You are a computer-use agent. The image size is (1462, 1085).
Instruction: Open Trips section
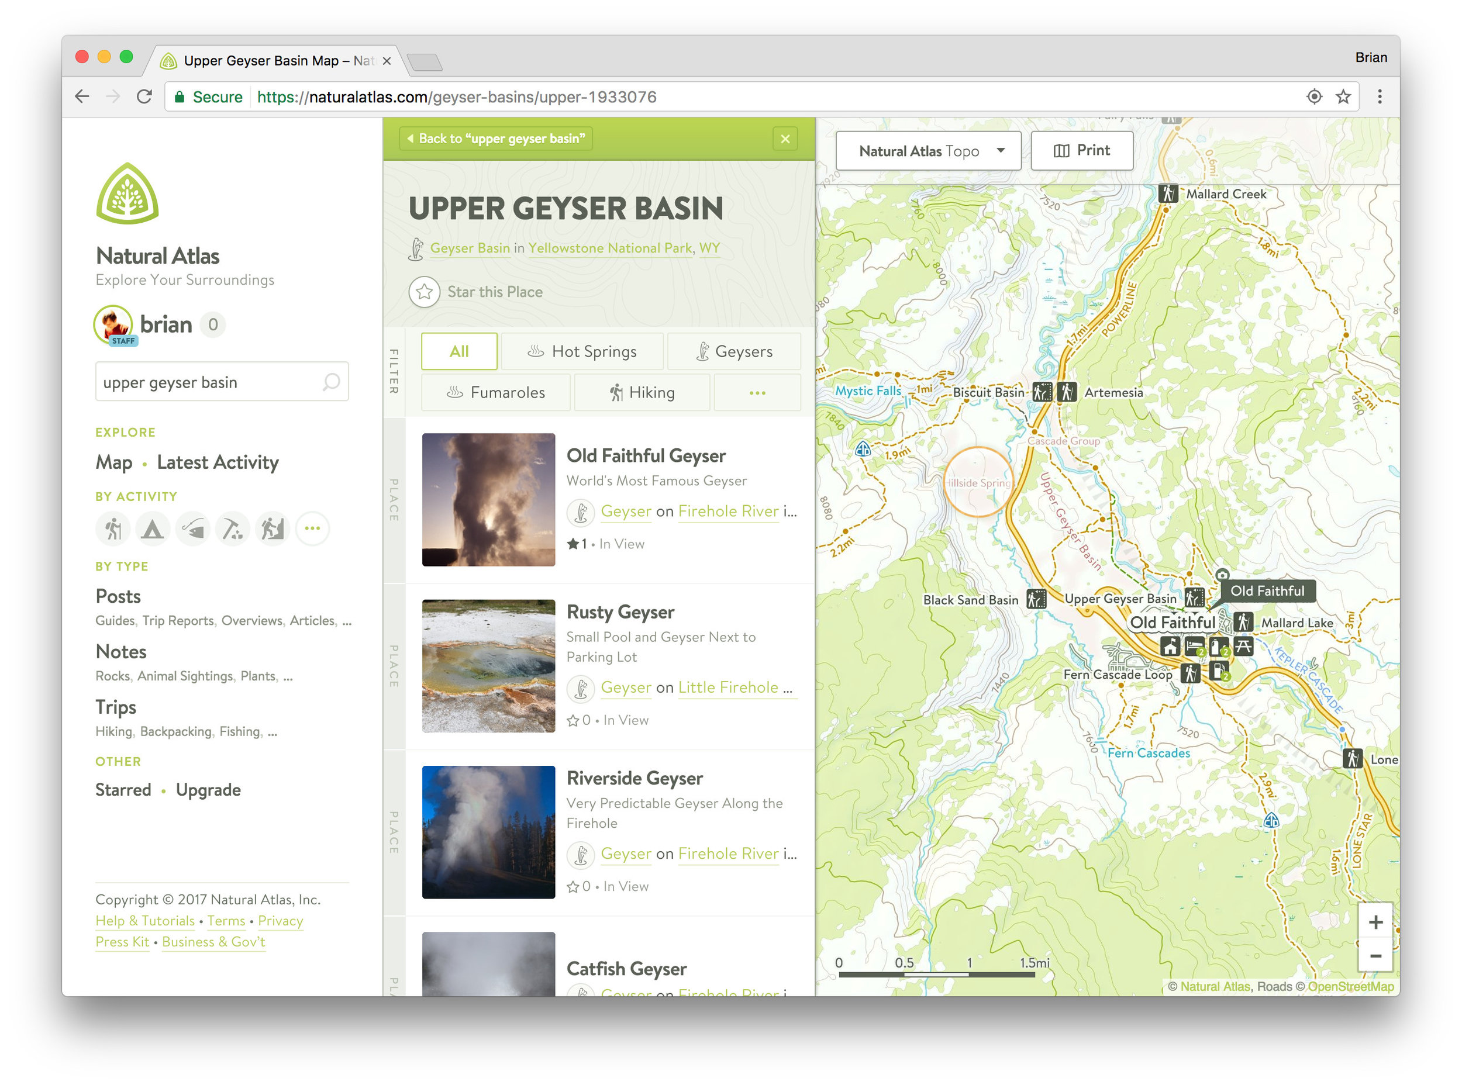(116, 707)
